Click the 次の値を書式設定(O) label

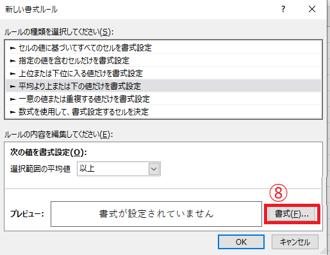49,152
